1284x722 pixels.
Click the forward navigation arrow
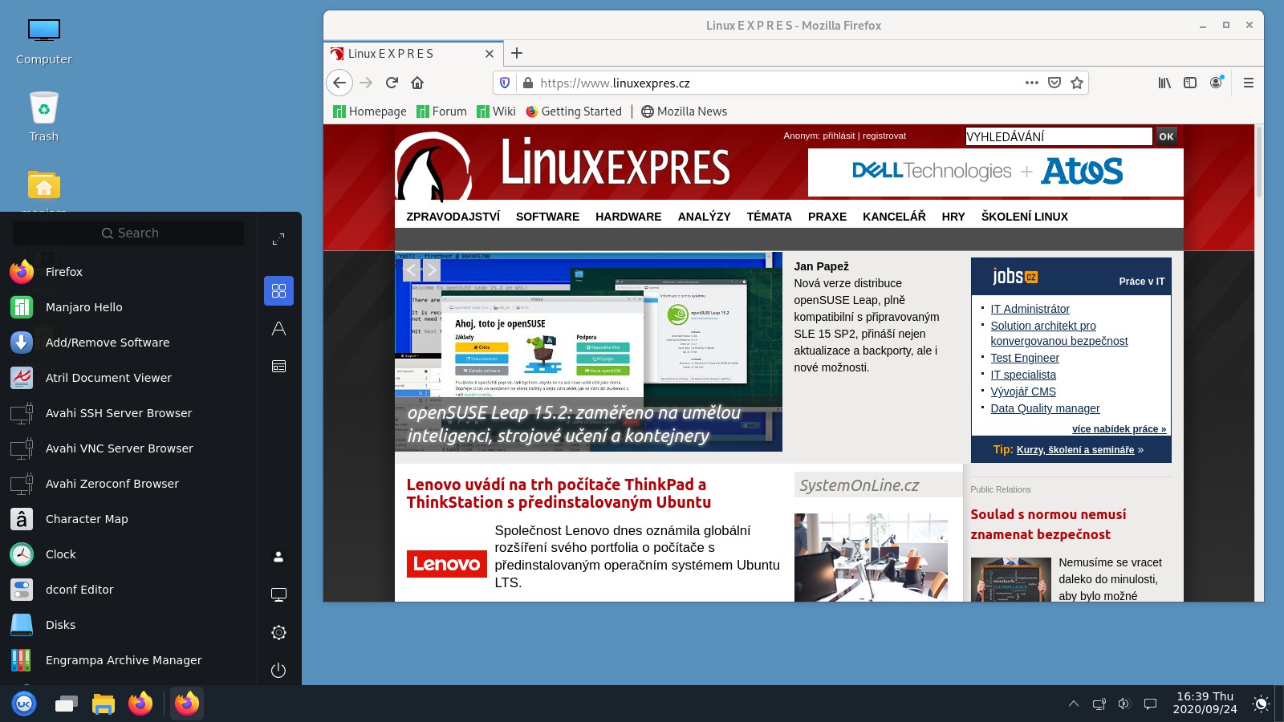[x=366, y=83]
